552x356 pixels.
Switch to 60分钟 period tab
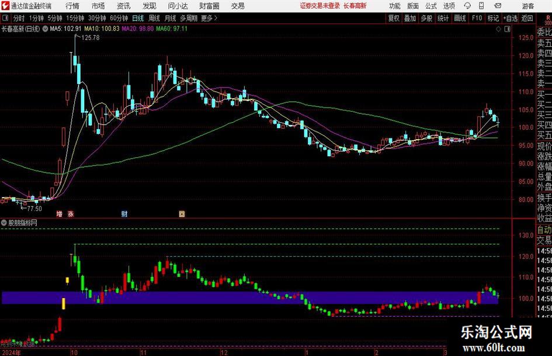click(119, 18)
